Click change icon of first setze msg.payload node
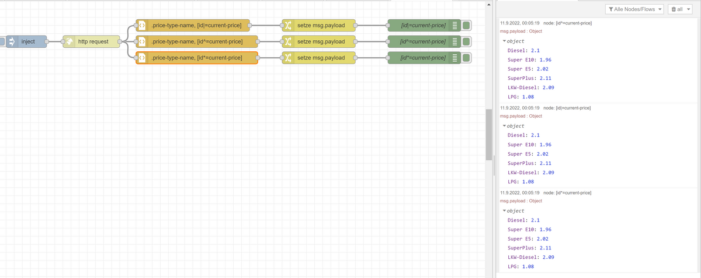The width and height of the screenshot is (701, 278). (288, 25)
